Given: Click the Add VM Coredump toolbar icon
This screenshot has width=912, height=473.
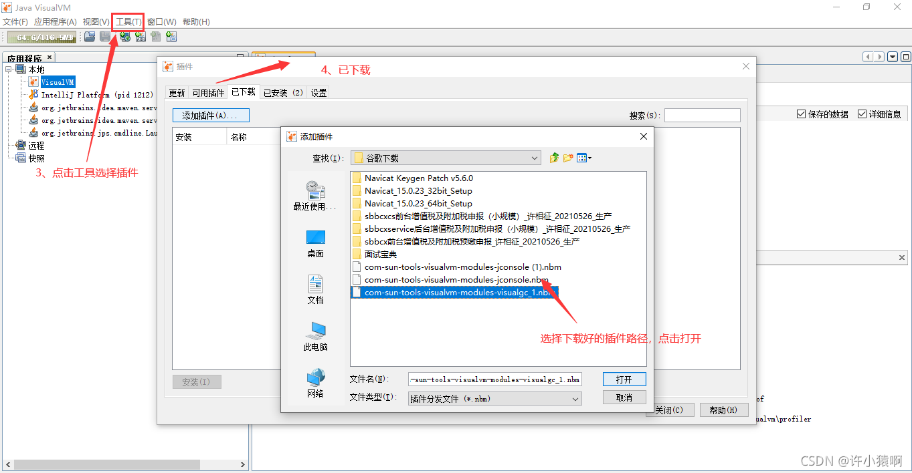Looking at the screenshot, I should click(156, 37).
